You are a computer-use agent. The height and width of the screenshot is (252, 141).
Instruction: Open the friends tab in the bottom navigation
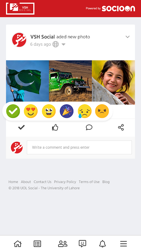tap(63, 244)
